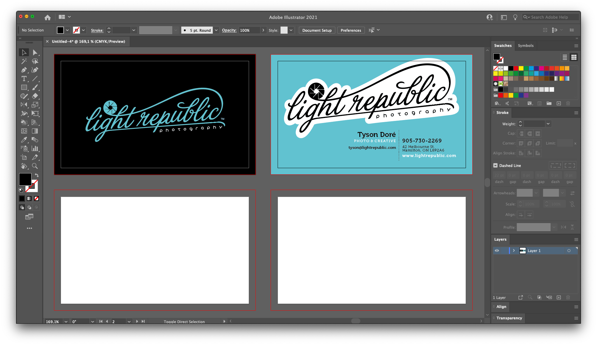Pick the Eyedropper tool
The height and width of the screenshot is (345, 597).
[x=24, y=140]
